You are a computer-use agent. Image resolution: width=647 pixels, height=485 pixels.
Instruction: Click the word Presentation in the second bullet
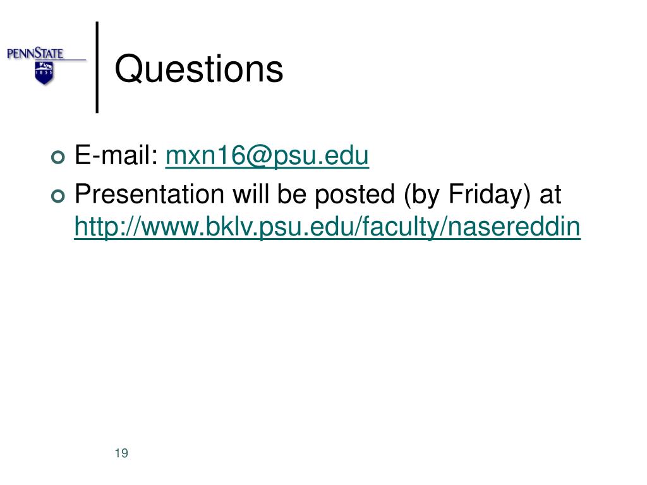[x=149, y=194]
